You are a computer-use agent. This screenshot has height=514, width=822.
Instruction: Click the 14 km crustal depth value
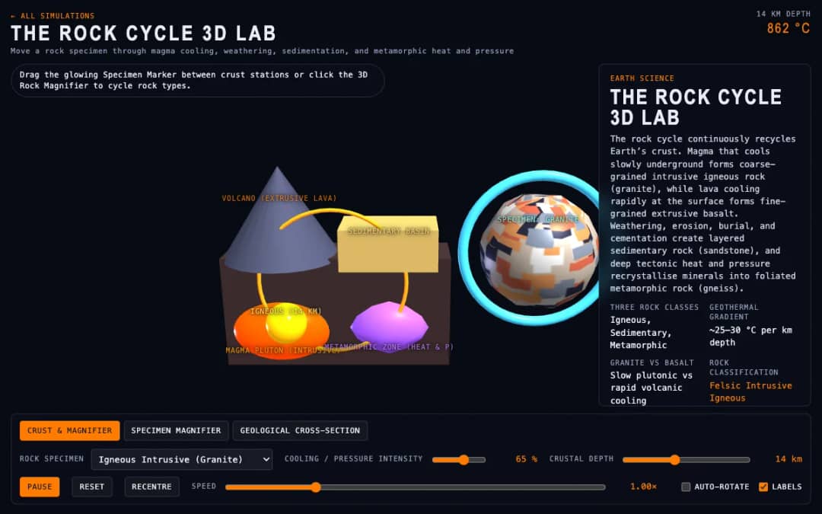[789, 459]
